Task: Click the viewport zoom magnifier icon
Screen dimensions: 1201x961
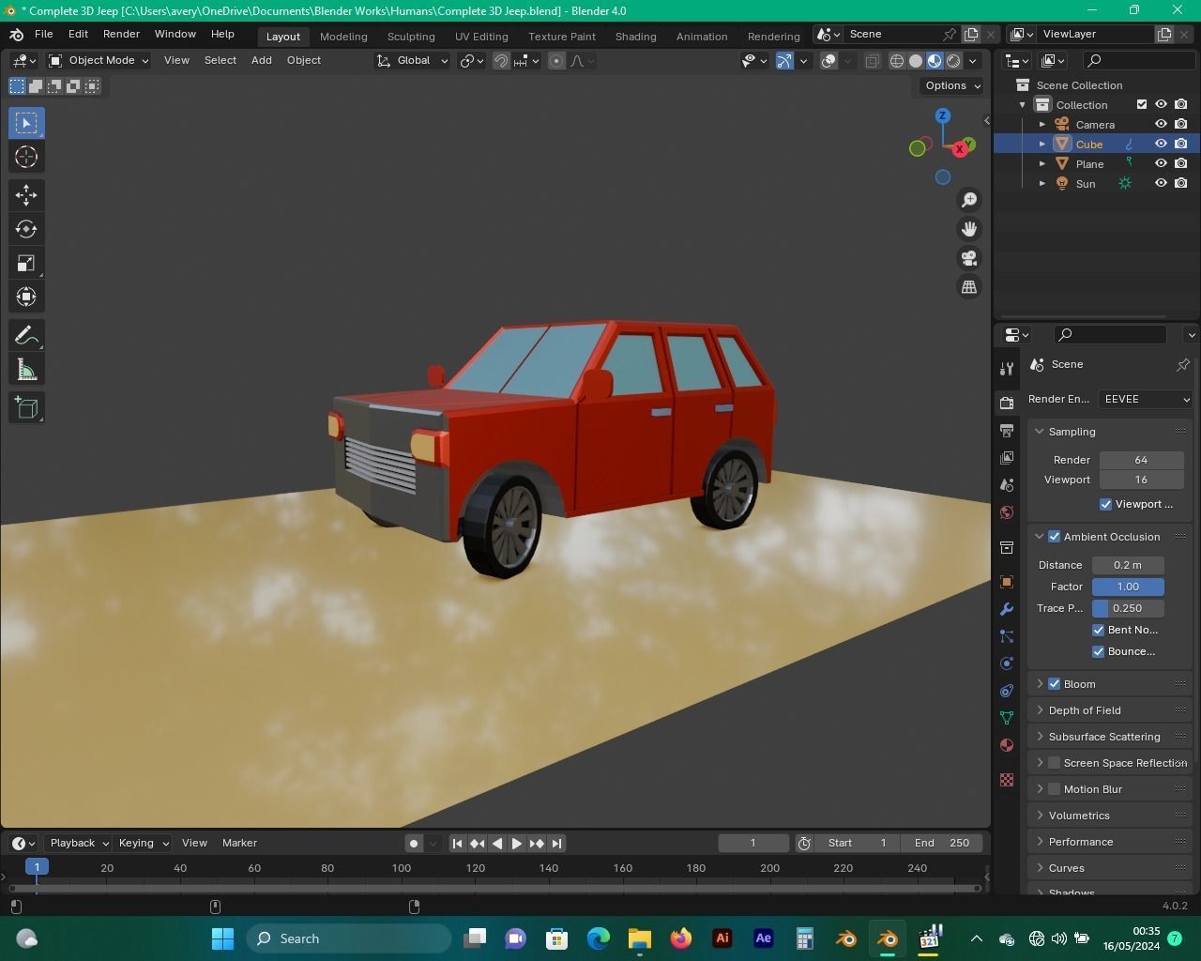Action: (x=969, y=199)
